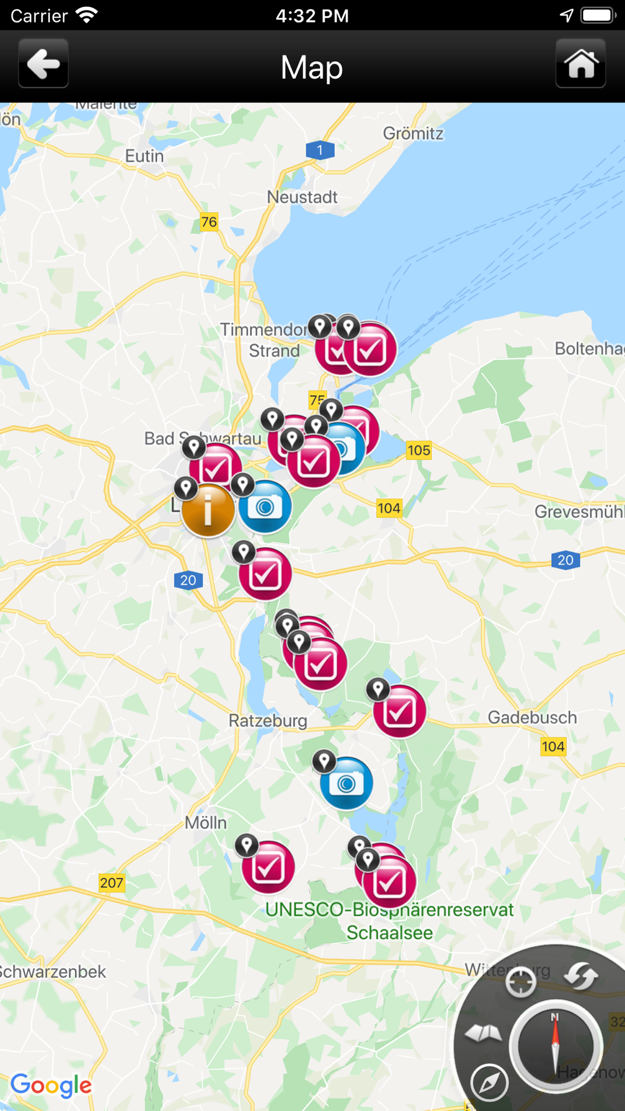The image size is (625, 1111).
Task: Select the checkmark marker near Mölln
Action: pos(268,867)
